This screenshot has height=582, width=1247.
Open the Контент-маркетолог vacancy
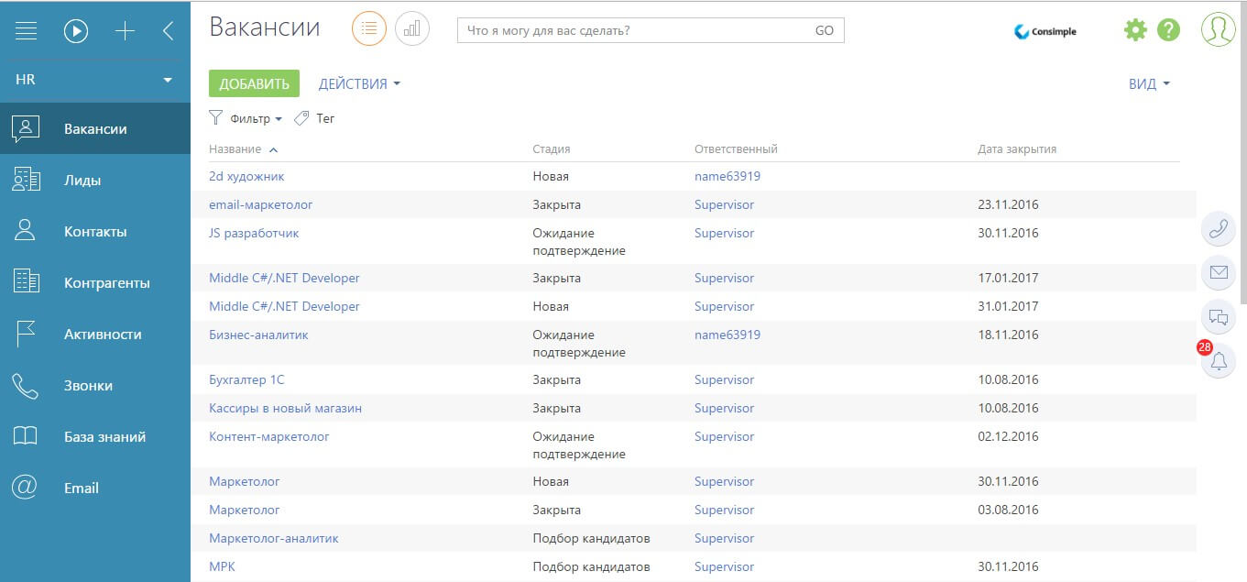[x=269, y=436]
